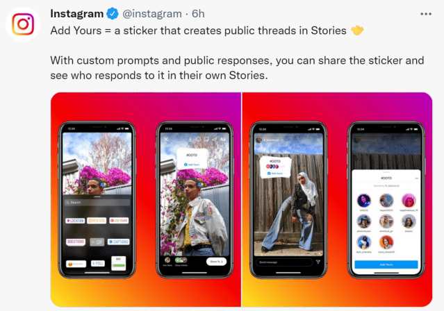Tap the LOCATION sticker in sticker tray

coord(75,221)
